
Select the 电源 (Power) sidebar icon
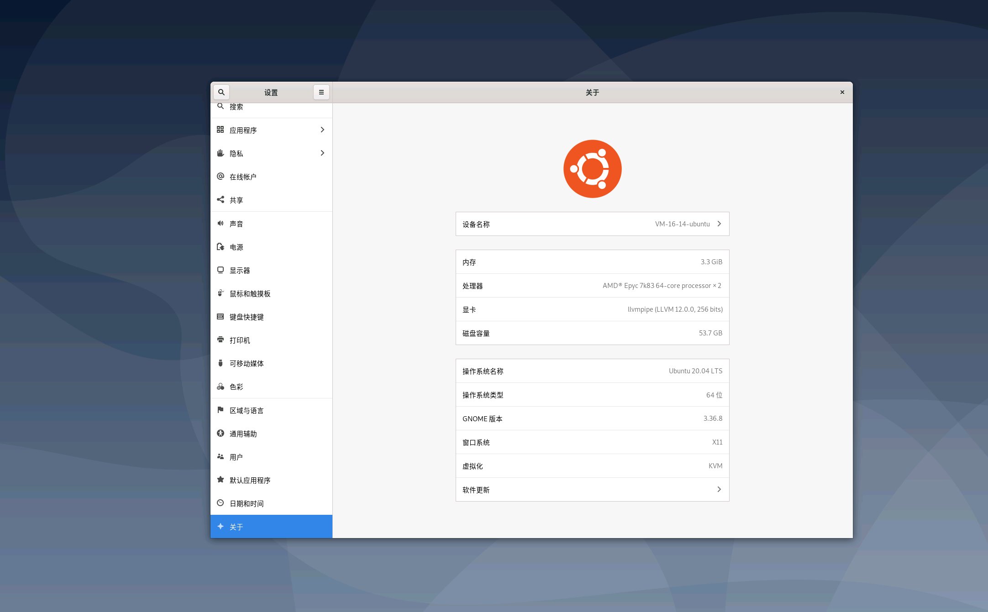[221, 247]
